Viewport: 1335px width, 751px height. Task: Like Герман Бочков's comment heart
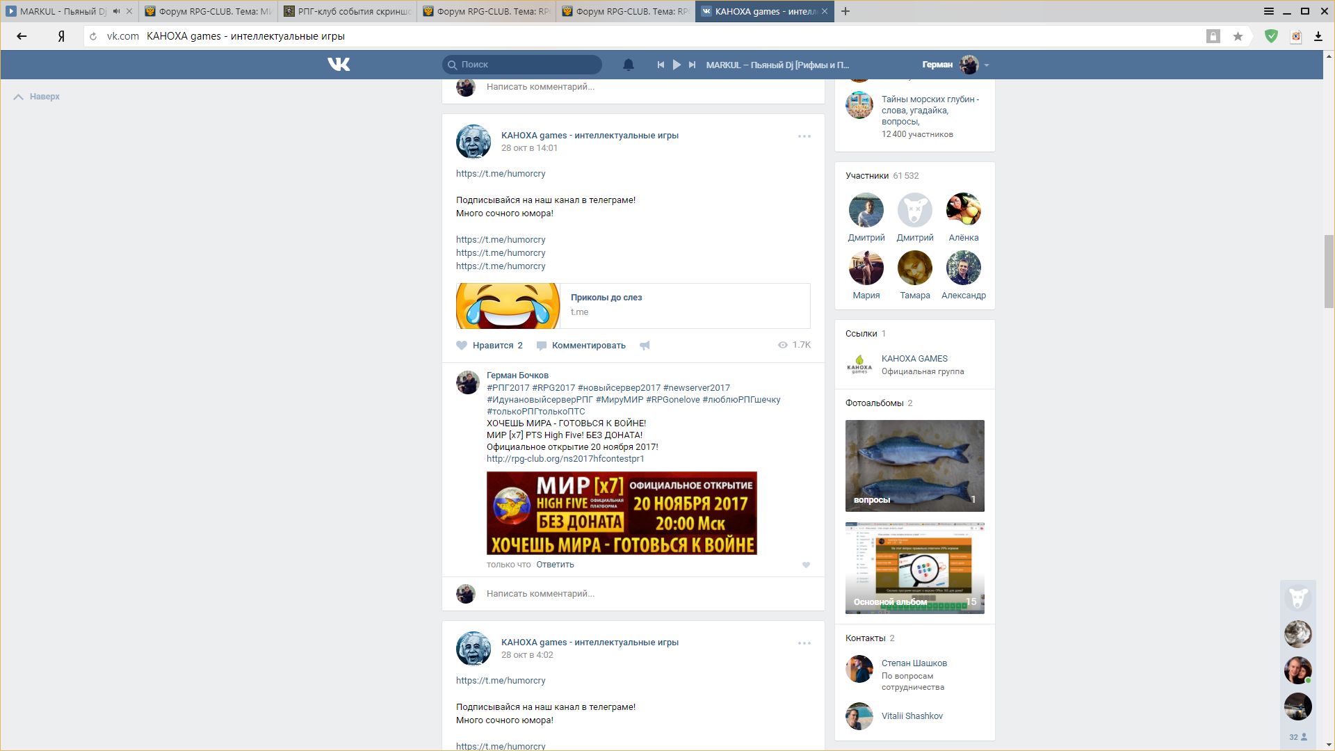[806, 565]
